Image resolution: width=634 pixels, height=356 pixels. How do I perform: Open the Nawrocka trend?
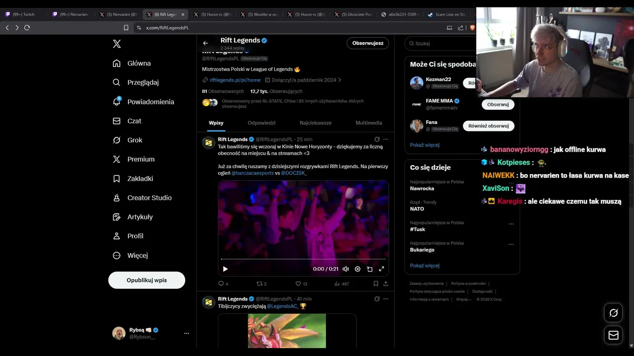pos(422,188)
